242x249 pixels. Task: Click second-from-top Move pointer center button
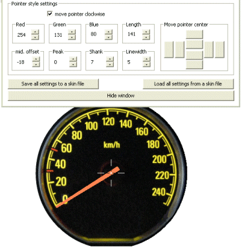pos(194,44)
